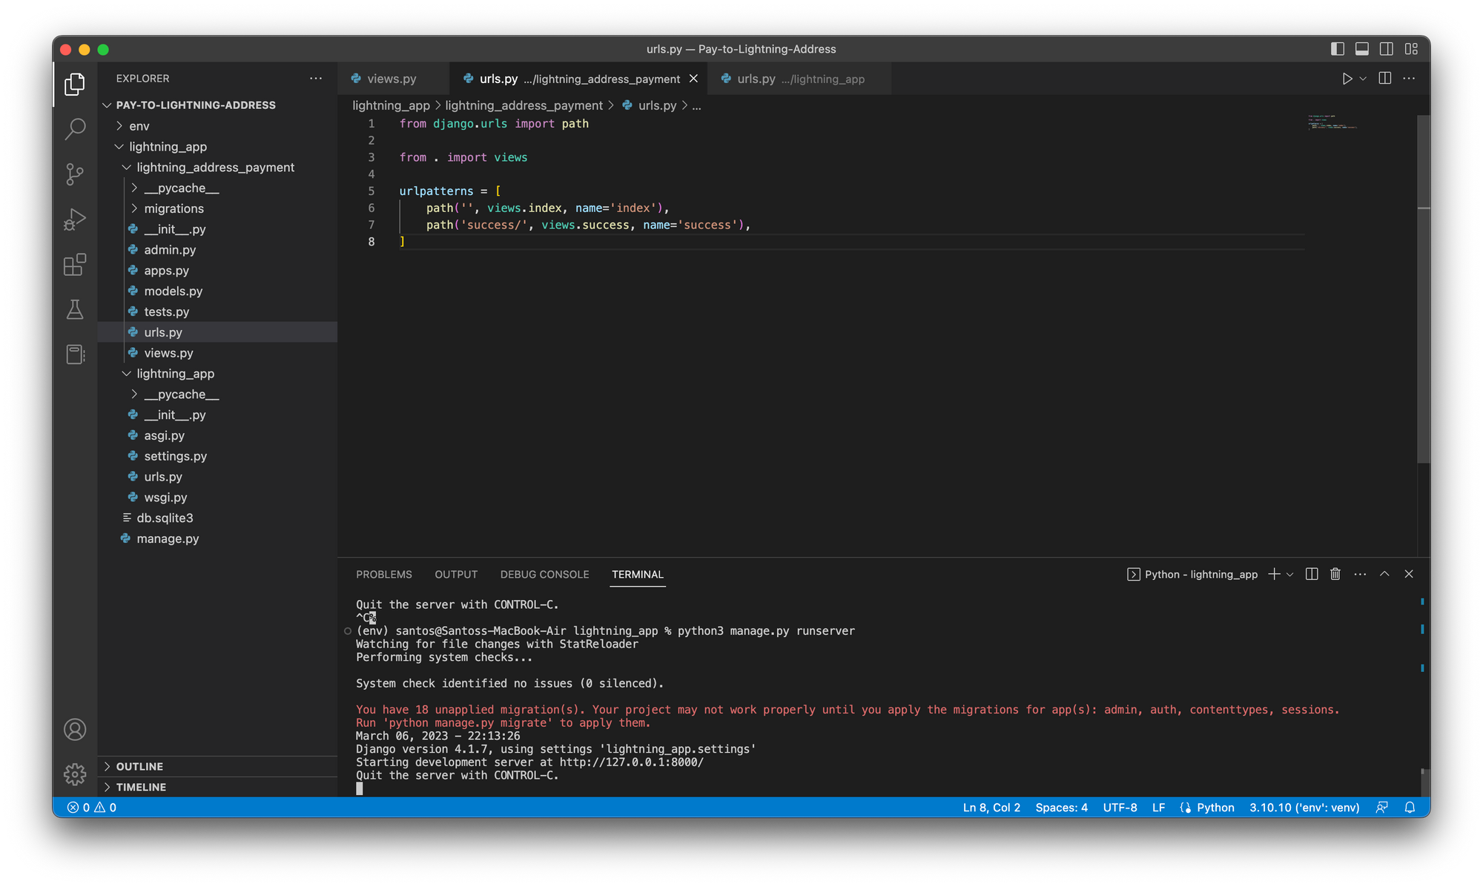Toggle the bottom panel visibility

(1362, 49)
